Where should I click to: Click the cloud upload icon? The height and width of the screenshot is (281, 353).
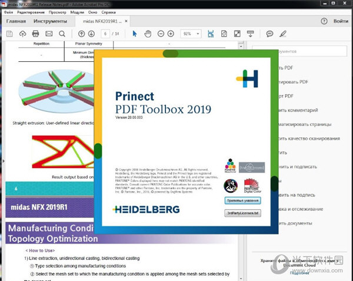[22, 34]
